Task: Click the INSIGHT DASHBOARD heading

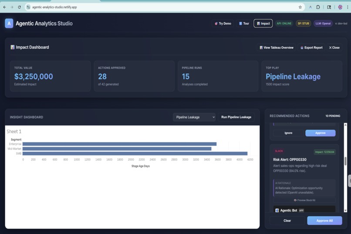Action: (x=27, y=117)
